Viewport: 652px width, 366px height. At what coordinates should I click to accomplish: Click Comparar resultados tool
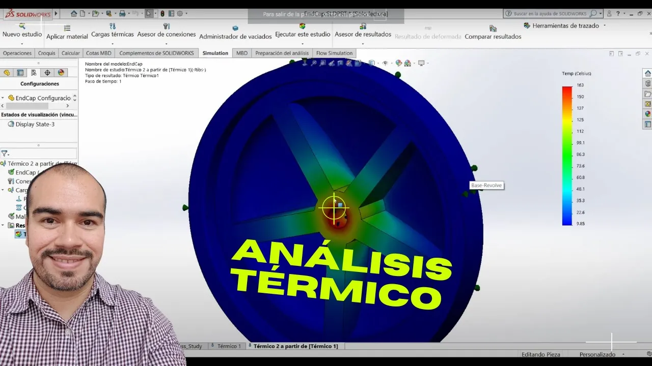tap(493, 33)
